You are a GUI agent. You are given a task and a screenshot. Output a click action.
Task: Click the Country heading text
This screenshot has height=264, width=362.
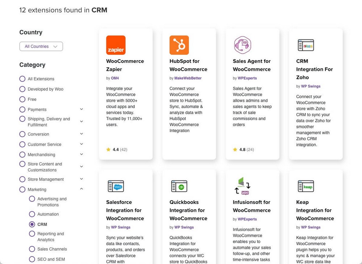[x=31, y=32]
